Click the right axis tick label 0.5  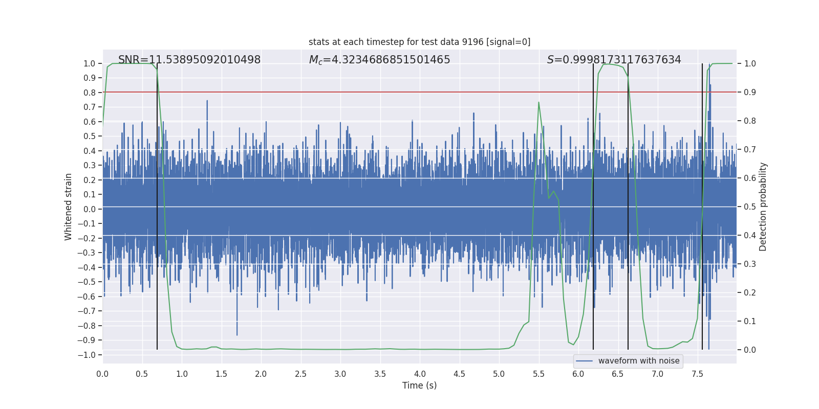coord(750,207)
